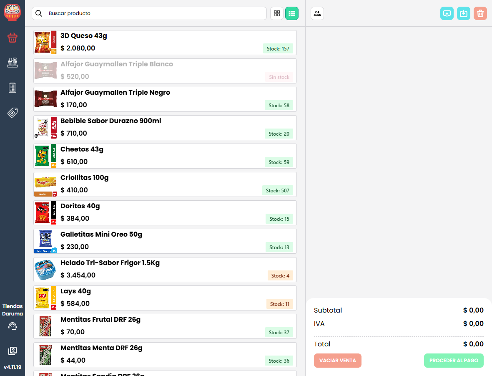The image size is (492, 376).
Task: Click the Stock: 20 badge
Action: point(279,134)
